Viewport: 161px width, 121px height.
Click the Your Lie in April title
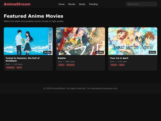click(x=119, y=58)
